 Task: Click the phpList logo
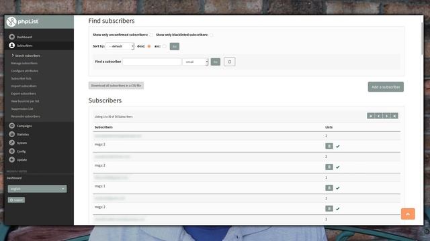click(22, 21)
